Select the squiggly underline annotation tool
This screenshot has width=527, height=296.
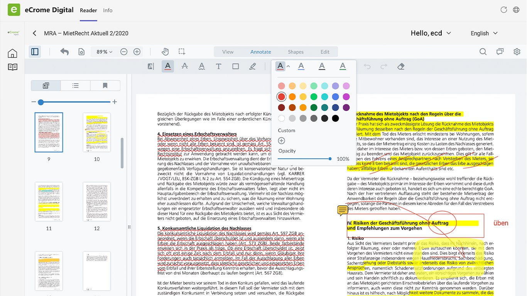point(202,66)
